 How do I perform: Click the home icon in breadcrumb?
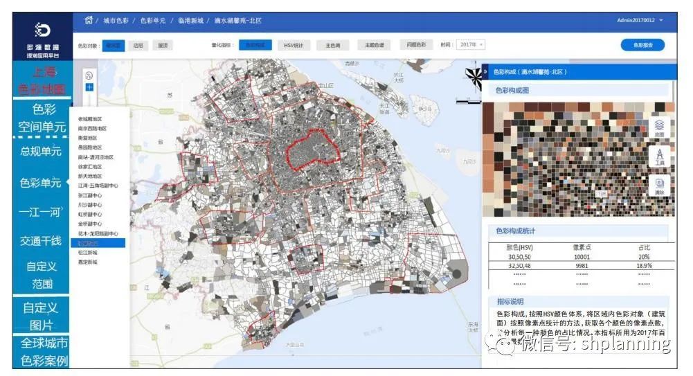click(x=89, y=20)
